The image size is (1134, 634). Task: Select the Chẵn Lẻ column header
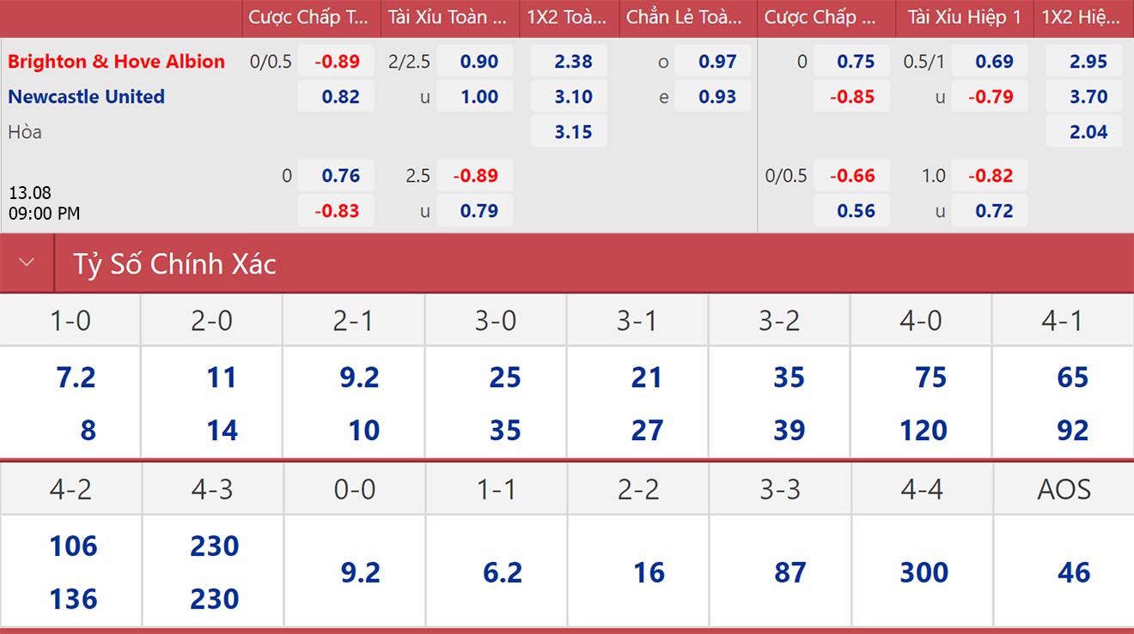tap(685, 17)
